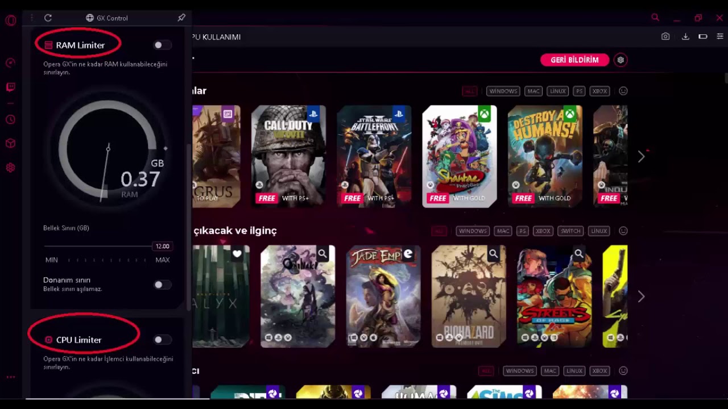Show next çıkacak ve ilginç games arrow
This screenshot has width=728, height=409.
641,297
